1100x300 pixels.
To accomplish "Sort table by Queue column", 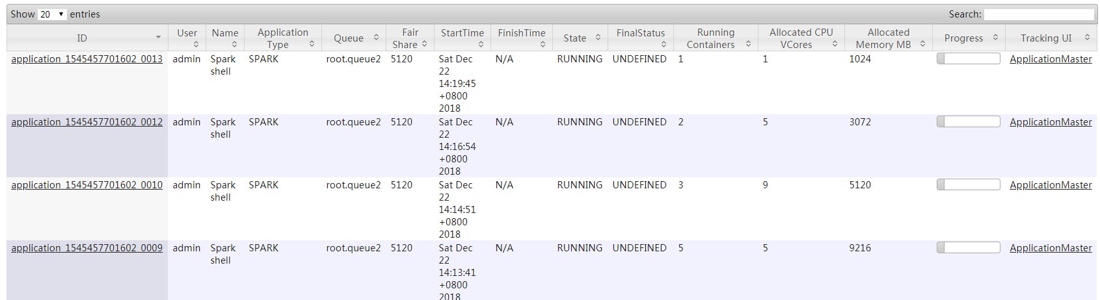I will coord(354,38).
